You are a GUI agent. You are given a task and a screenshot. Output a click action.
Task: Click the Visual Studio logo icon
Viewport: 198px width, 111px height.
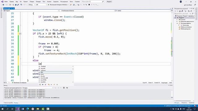pyautogui.click(x=2, y=2)
